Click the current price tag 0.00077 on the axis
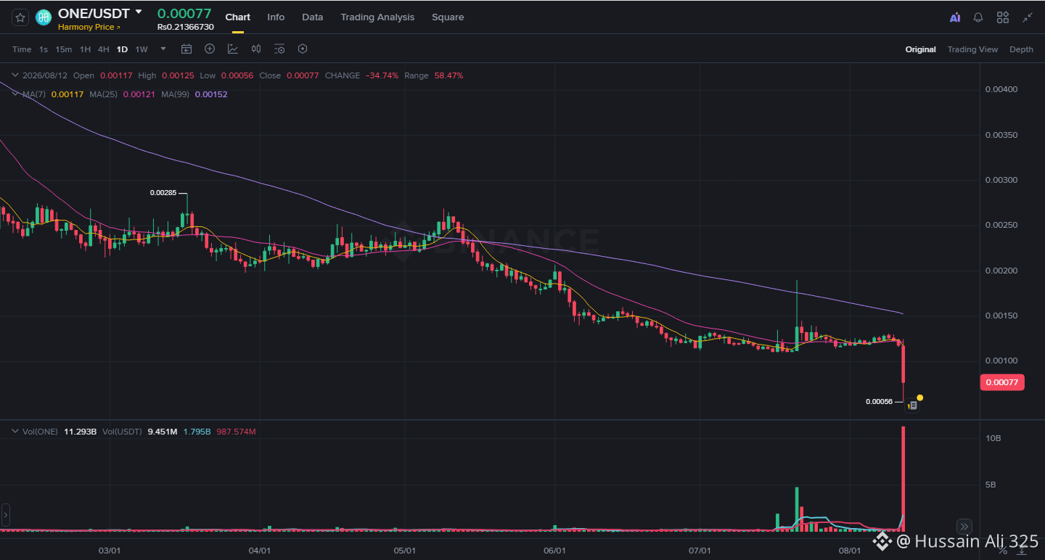This screenshot has width=1045, height=560. coord(1002,382)
